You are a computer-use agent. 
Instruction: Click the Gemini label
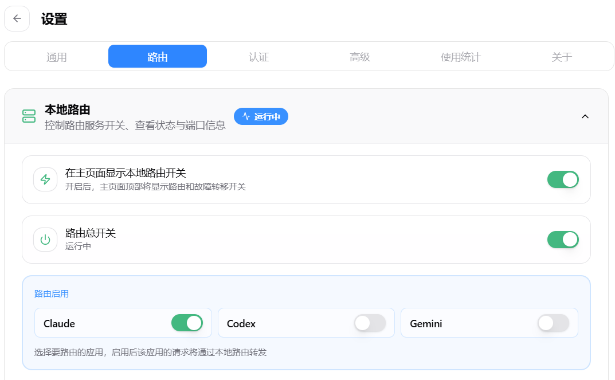pyautogui.click(x=426, y=323)
